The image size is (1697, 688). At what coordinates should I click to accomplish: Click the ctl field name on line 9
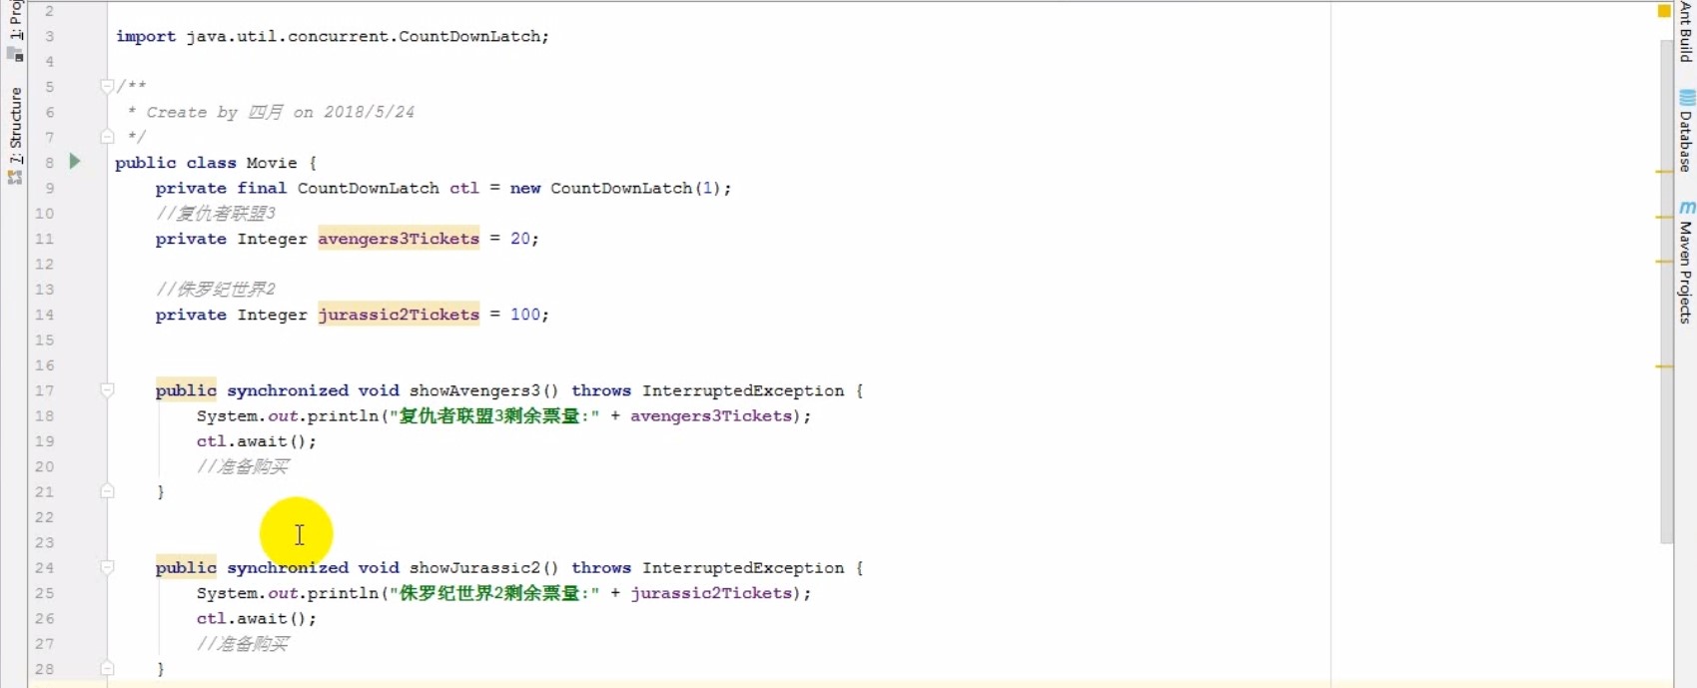(464, 188)
